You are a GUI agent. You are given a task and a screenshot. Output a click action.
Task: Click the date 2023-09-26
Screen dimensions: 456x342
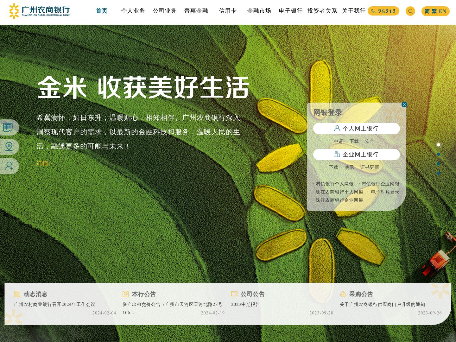pos(430,313)
